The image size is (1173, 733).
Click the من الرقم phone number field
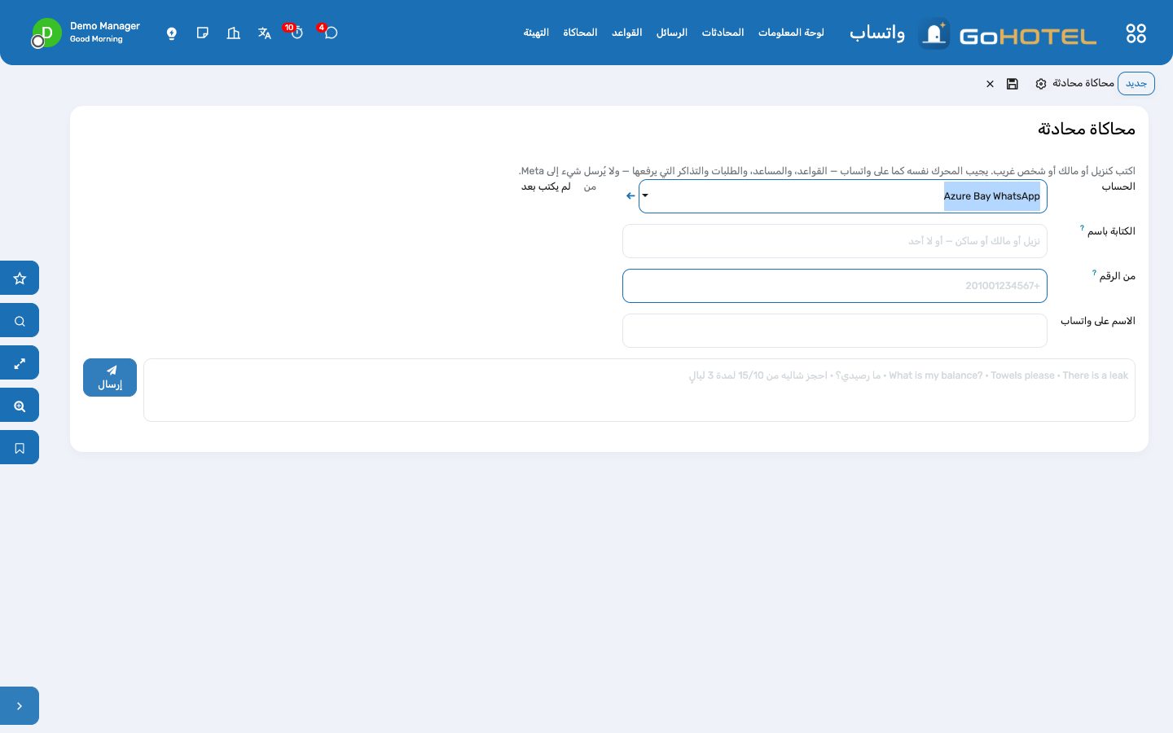[835, 286]
